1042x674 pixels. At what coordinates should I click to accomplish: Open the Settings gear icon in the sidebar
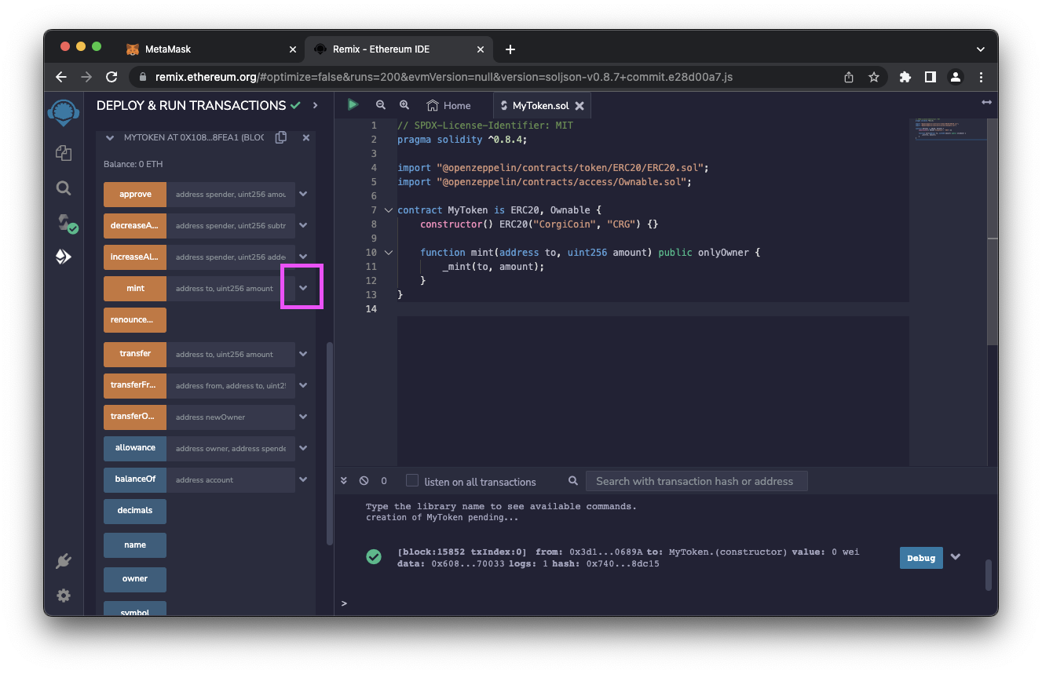click(x=64, y=596)
